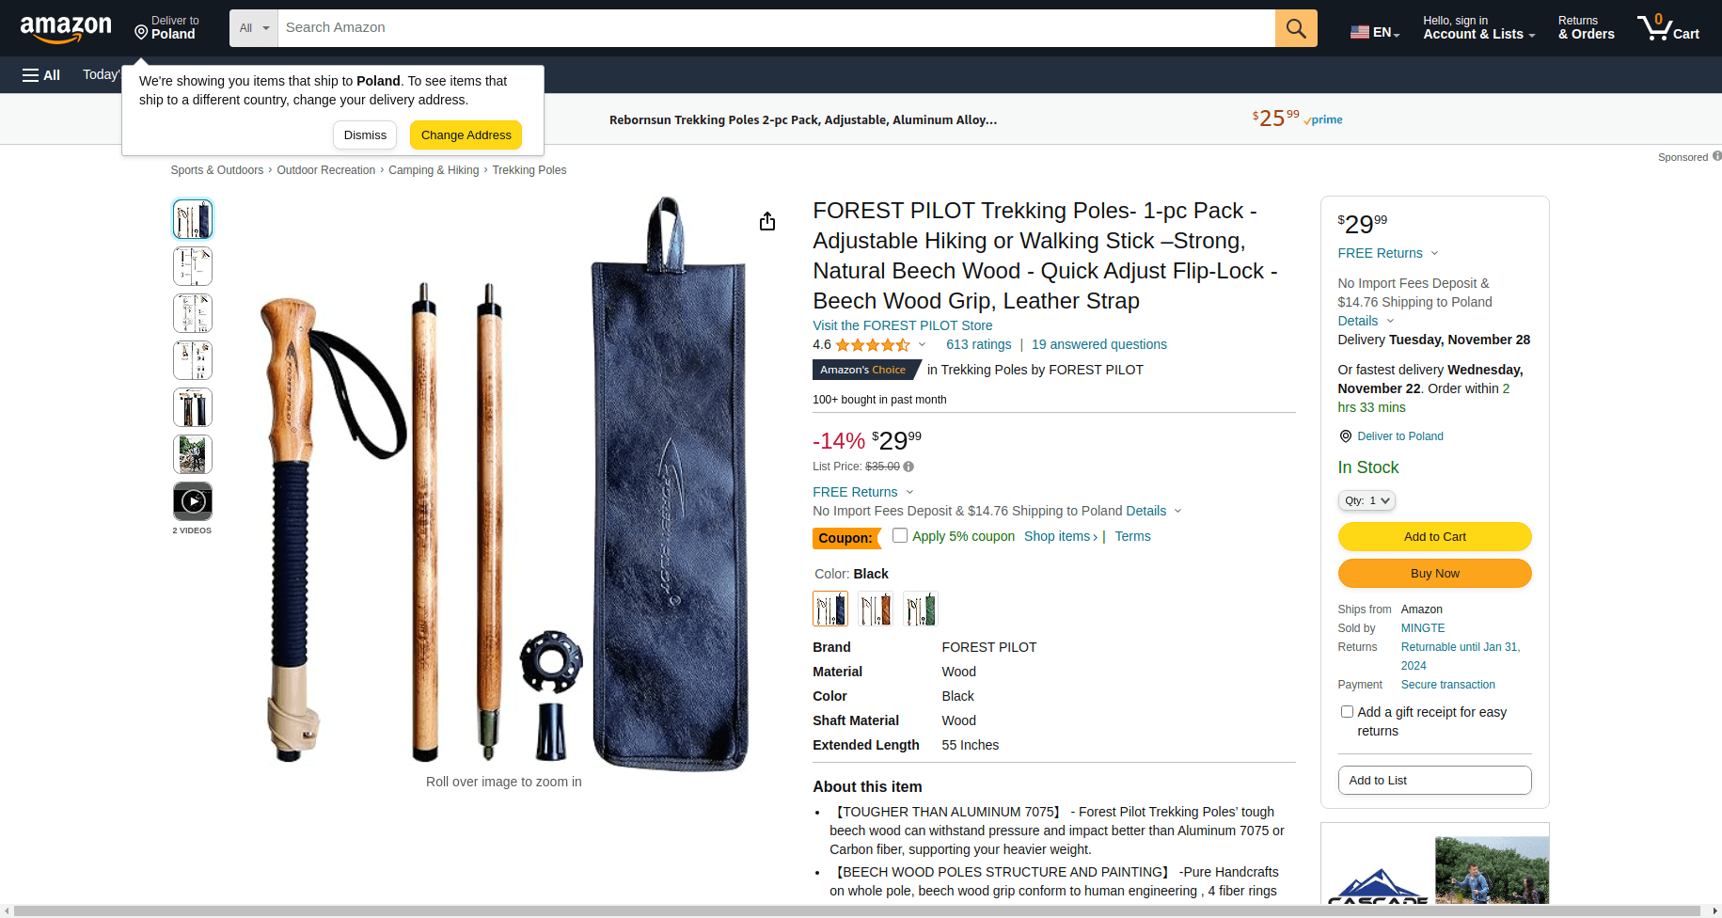The image size is (1722, 918).
Task: Dismiss the delivery address popup
Action: 365,135
